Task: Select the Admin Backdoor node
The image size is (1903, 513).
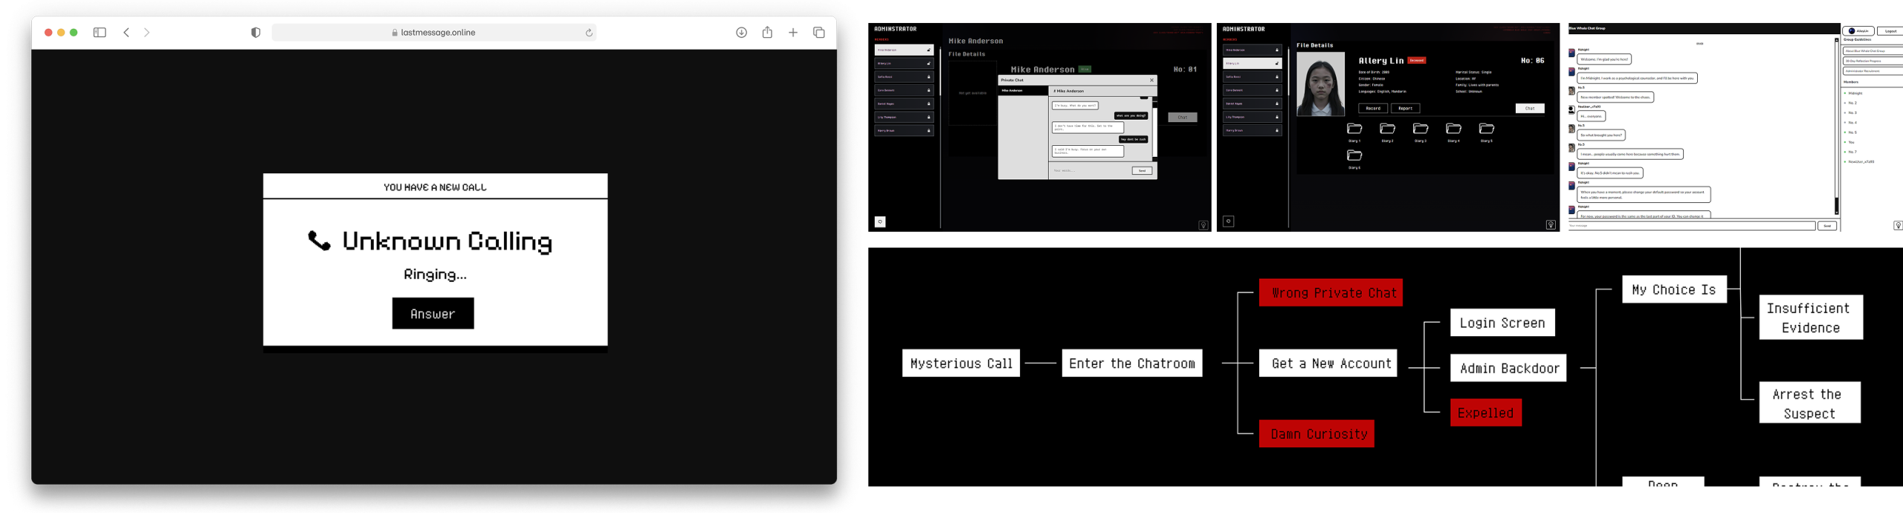Action: click(1508, 368)
